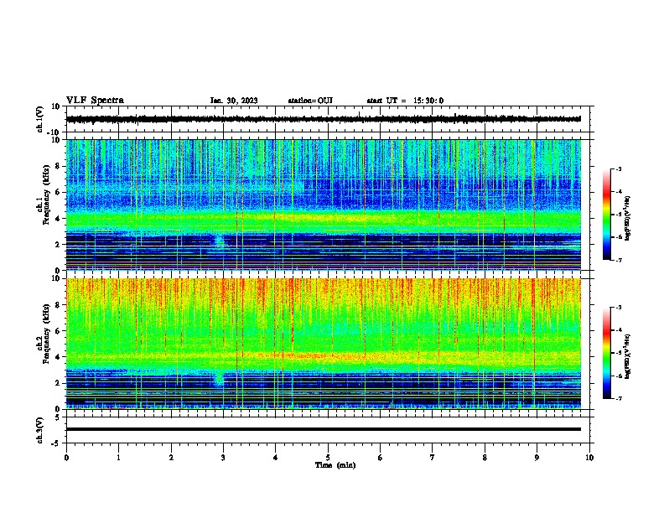Click time axis tick label '8'
Viewport: 664px width, 513px height.
click(485, 458)
